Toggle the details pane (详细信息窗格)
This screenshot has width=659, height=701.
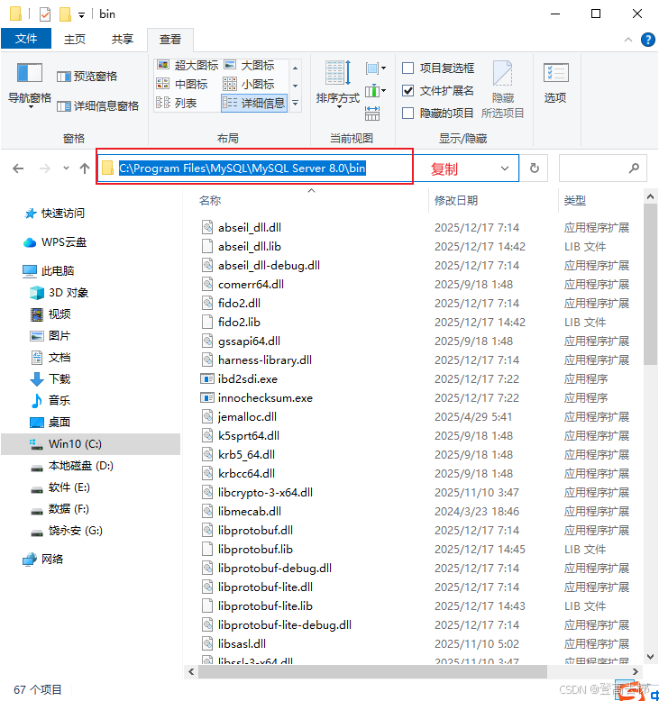[x=97, y=106]
